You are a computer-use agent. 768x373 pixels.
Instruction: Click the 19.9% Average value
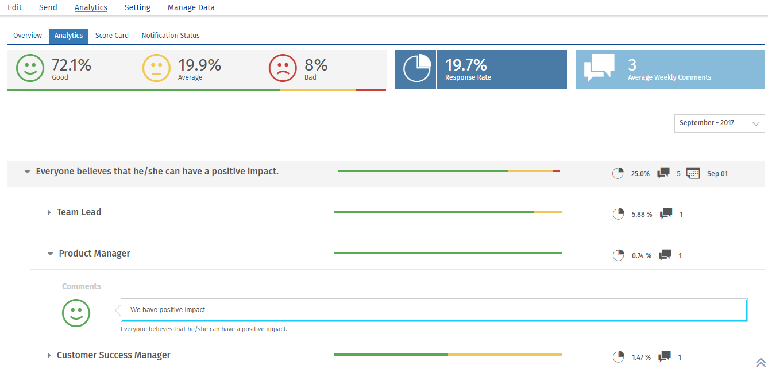(x=199, y=65)
